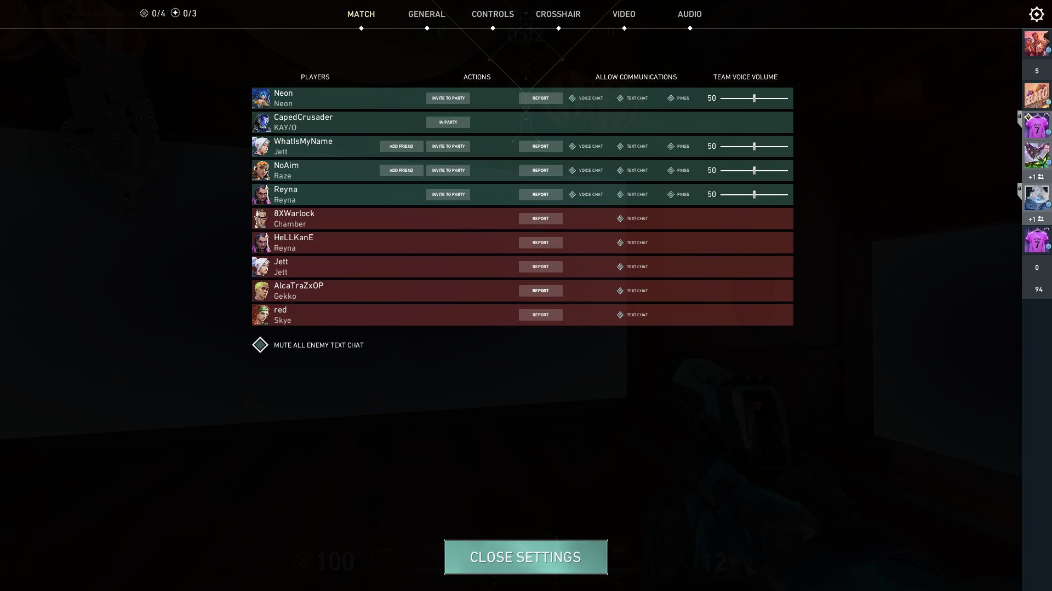Click the Neon agent portrait icon

pyautogui.click(x=260, y=98)
